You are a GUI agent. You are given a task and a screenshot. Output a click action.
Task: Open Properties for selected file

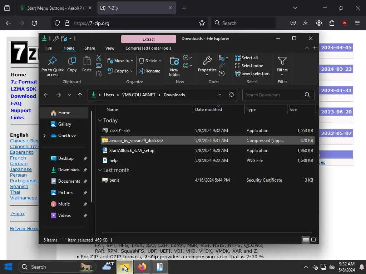click(x=207, y=66)
